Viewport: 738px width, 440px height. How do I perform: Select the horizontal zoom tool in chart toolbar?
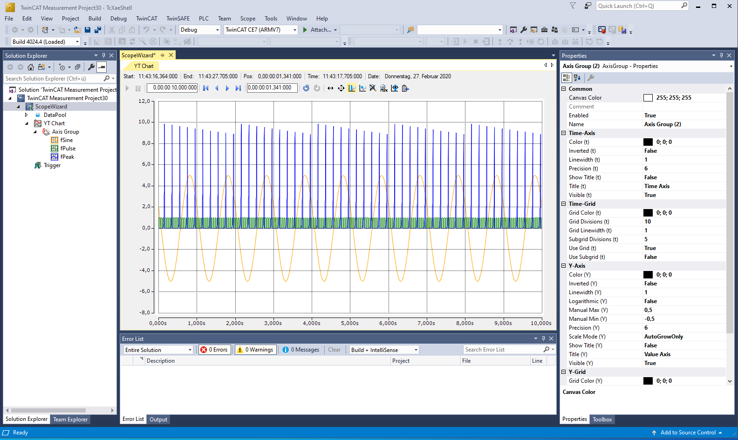pos(330,88)
